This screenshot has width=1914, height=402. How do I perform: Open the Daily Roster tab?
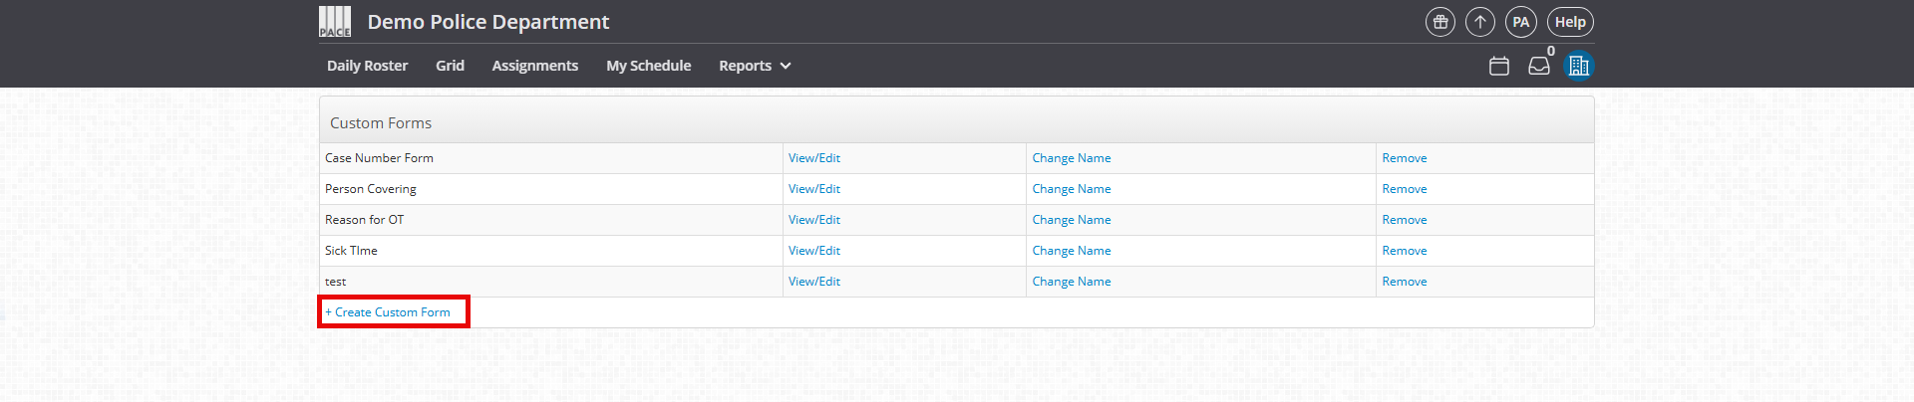pos(367,66)
